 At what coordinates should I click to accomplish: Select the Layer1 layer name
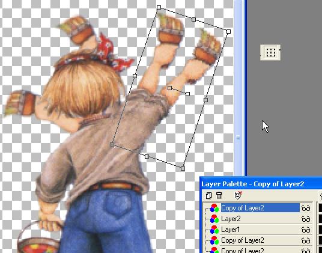point(231,230)
